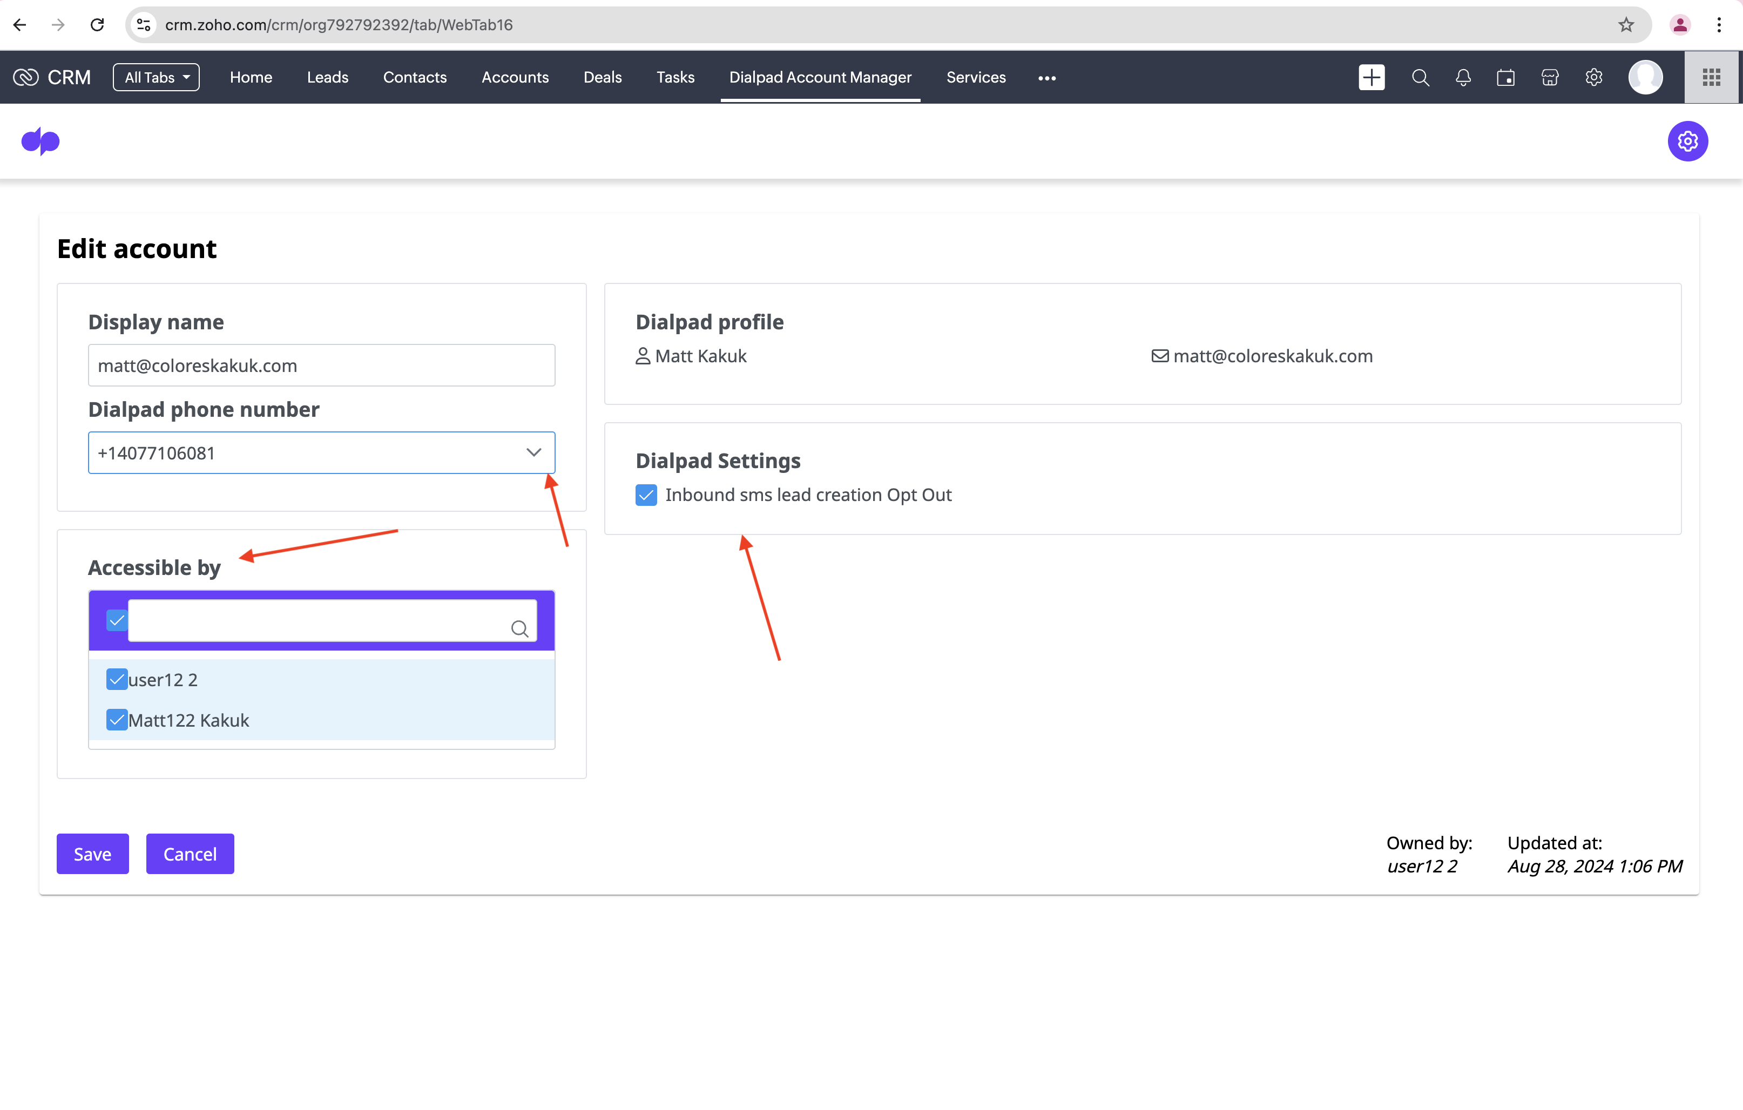Reload the page
The width and height of the screenshot is (1743, 1110).
[x=97, y=25]
